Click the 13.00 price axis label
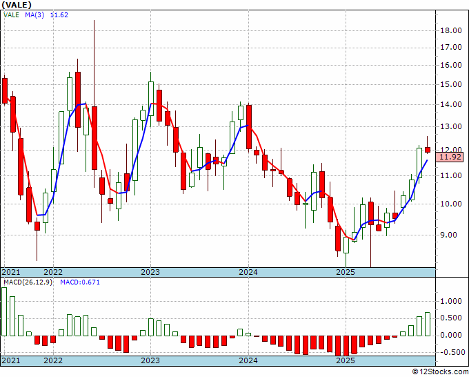Screen dimensions: 469x377 (x=451, y=126)
